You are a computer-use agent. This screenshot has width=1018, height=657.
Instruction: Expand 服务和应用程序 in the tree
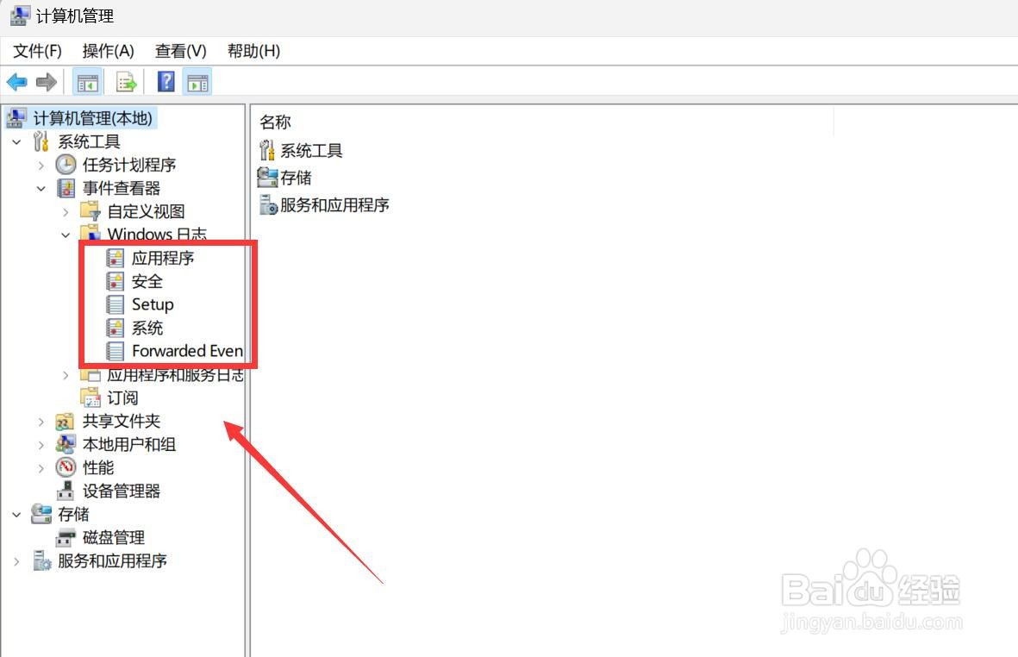tap(17, 561)
